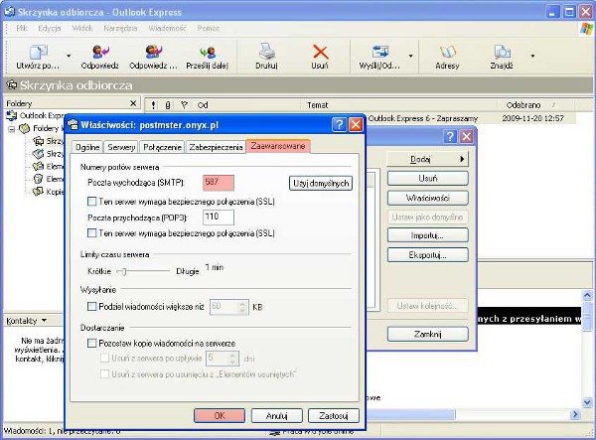Open dropdown arrow next to Wyślij/Odbierz
The height and width of the screenshot is (440, 596).
411,56
